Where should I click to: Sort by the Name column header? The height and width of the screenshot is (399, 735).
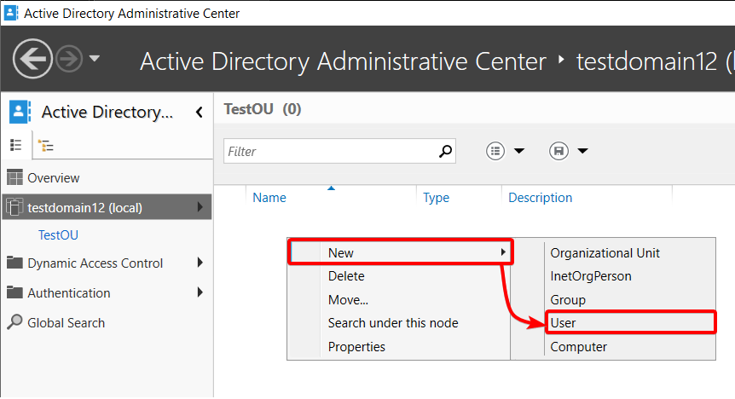[x=269, y=198]
